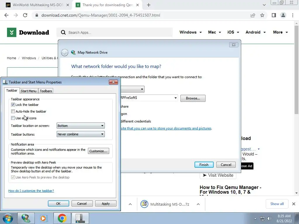Viewport: 299px width, 224px height.
Task: Open Taskbar buttons dropdown
Action: [x=81, y=134]
